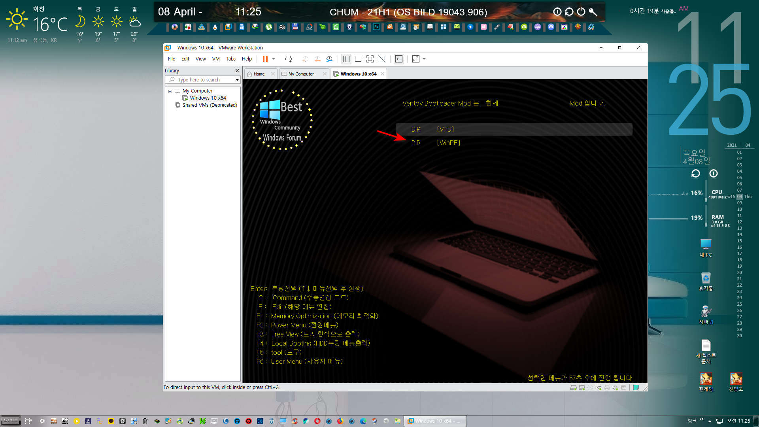
Task: Open the 지빠귀 desktop icon
Action: click(706, 315)
